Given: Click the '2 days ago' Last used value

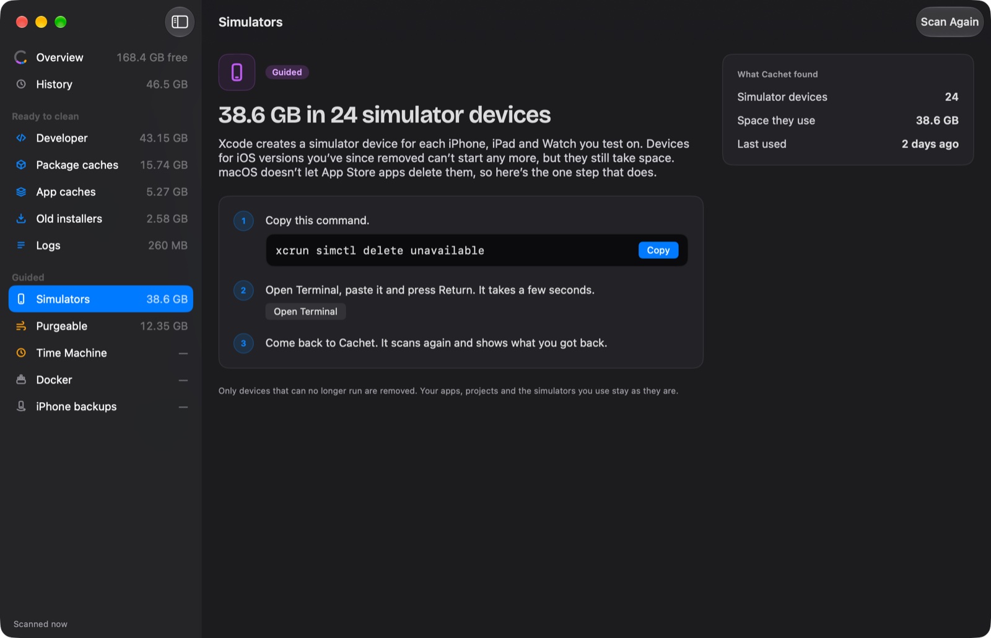Looking at the screenshot, I should coord(930,144).
